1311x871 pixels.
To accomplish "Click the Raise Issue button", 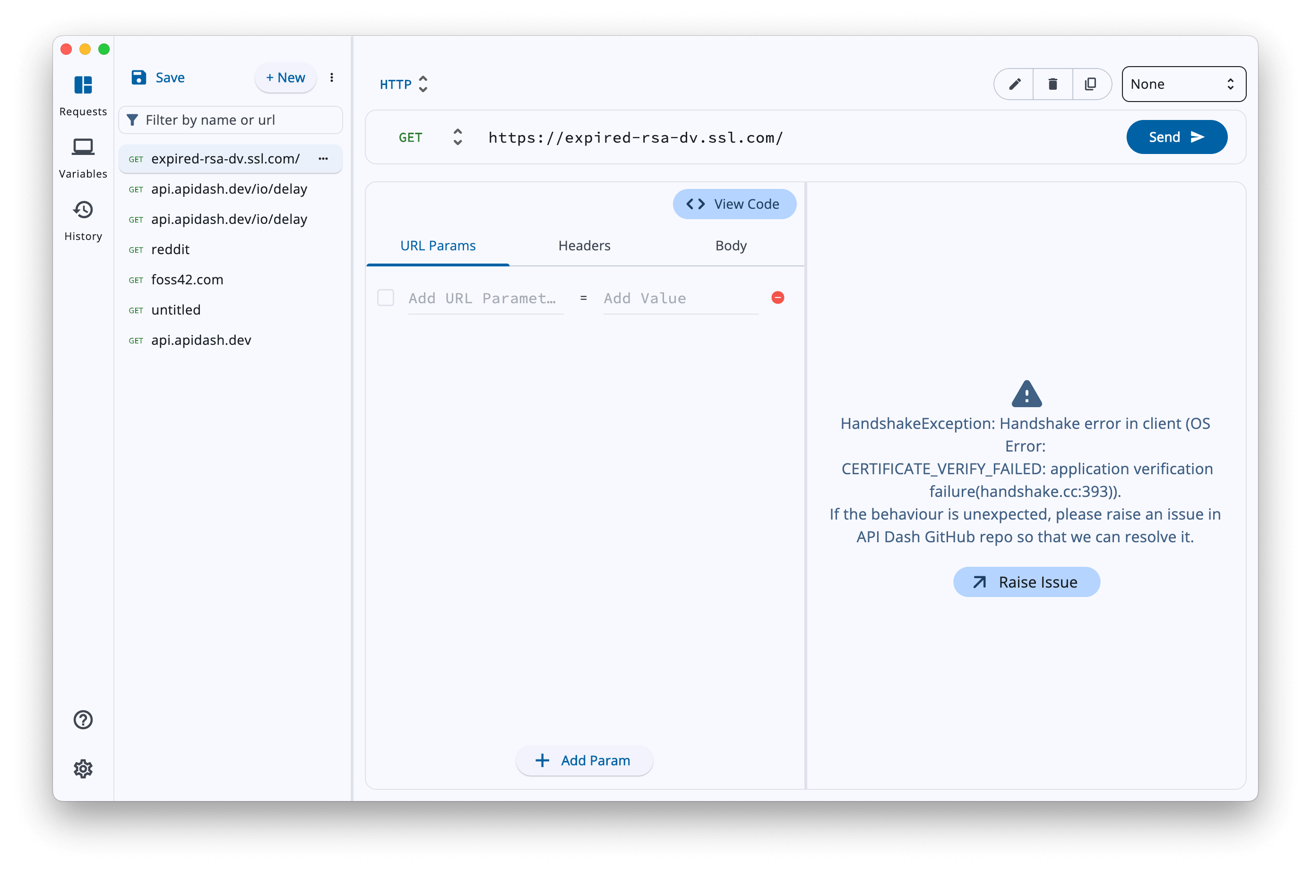I will pos(1026,582).
